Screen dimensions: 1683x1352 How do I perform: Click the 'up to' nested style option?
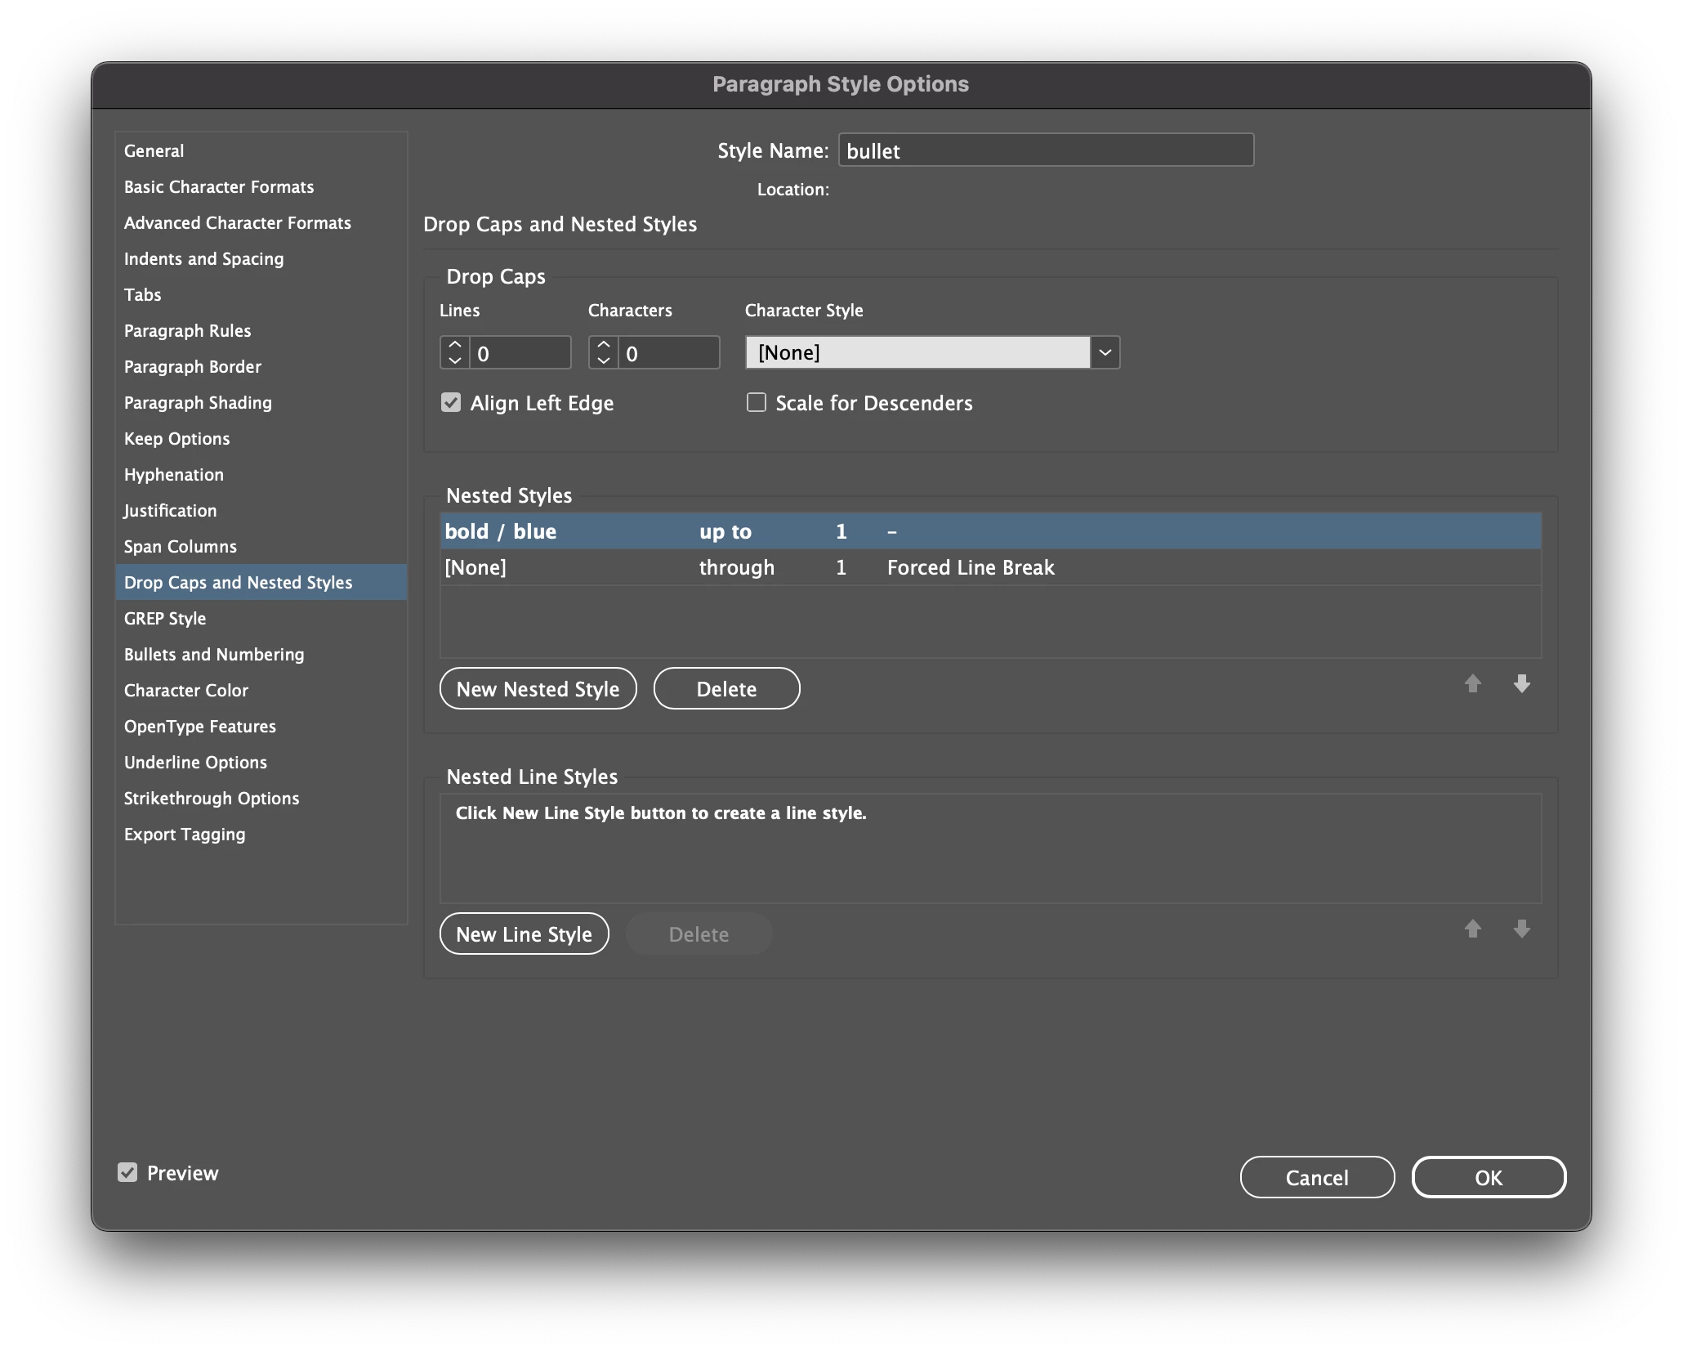(725, 531)
